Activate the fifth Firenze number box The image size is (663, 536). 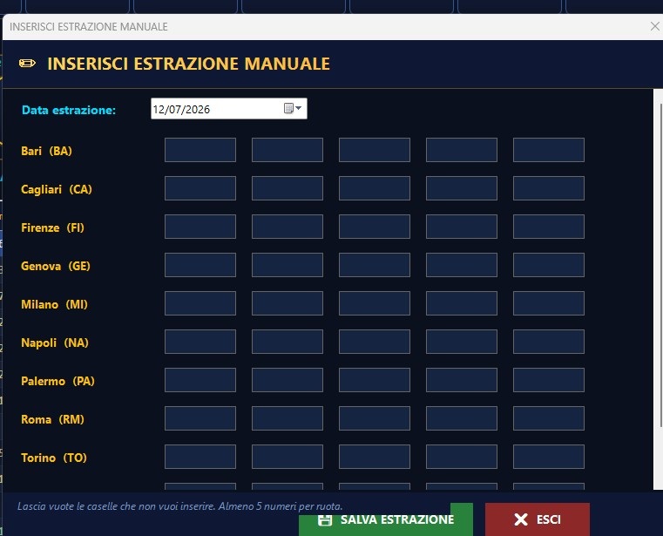tap(548, 227)
